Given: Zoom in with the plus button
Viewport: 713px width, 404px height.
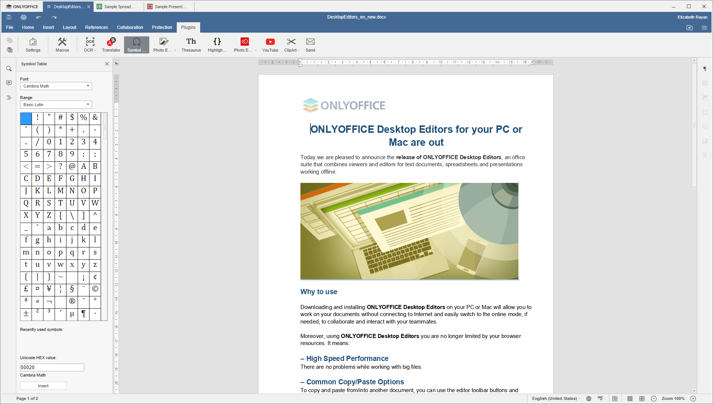Looking at the screenshot, I should tap(693, 398).
